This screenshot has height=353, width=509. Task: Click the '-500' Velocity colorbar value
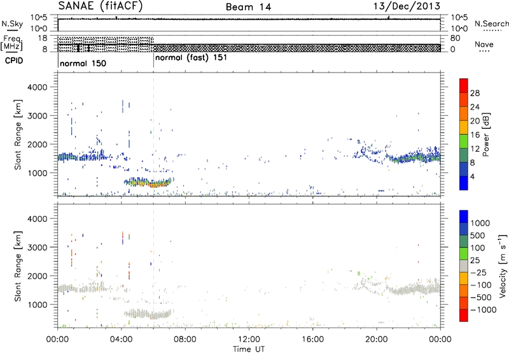[480, 298]
